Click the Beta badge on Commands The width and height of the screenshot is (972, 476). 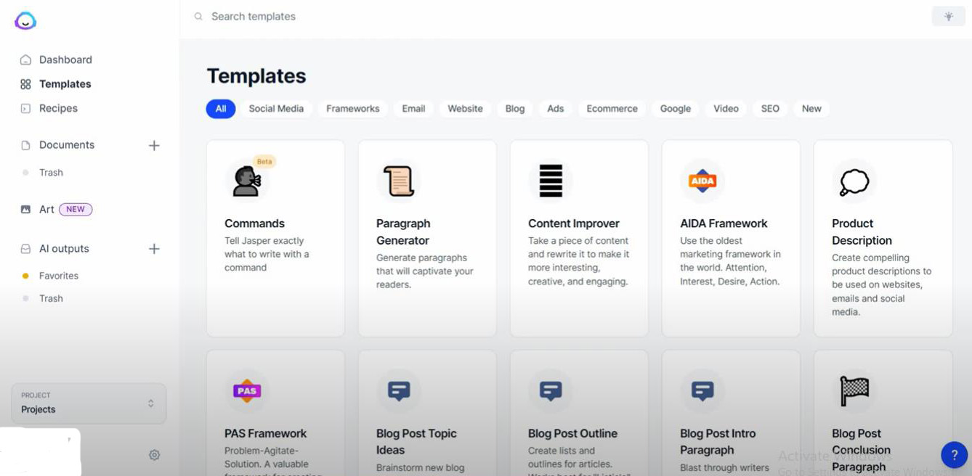(x=264, y=162)
